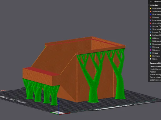Select the Reinigen legend entry
The image size is (161, 120).
point(155,56)
